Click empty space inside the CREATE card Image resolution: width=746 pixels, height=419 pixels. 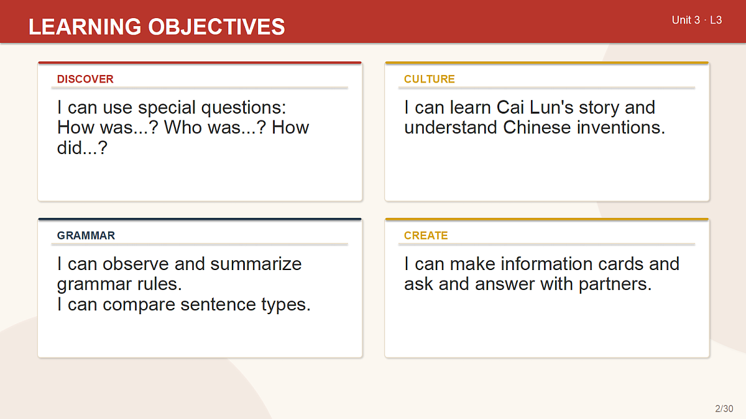[547, 326]
